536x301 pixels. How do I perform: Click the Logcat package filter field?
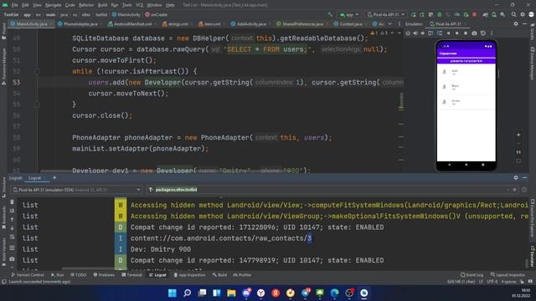[332, 190]
